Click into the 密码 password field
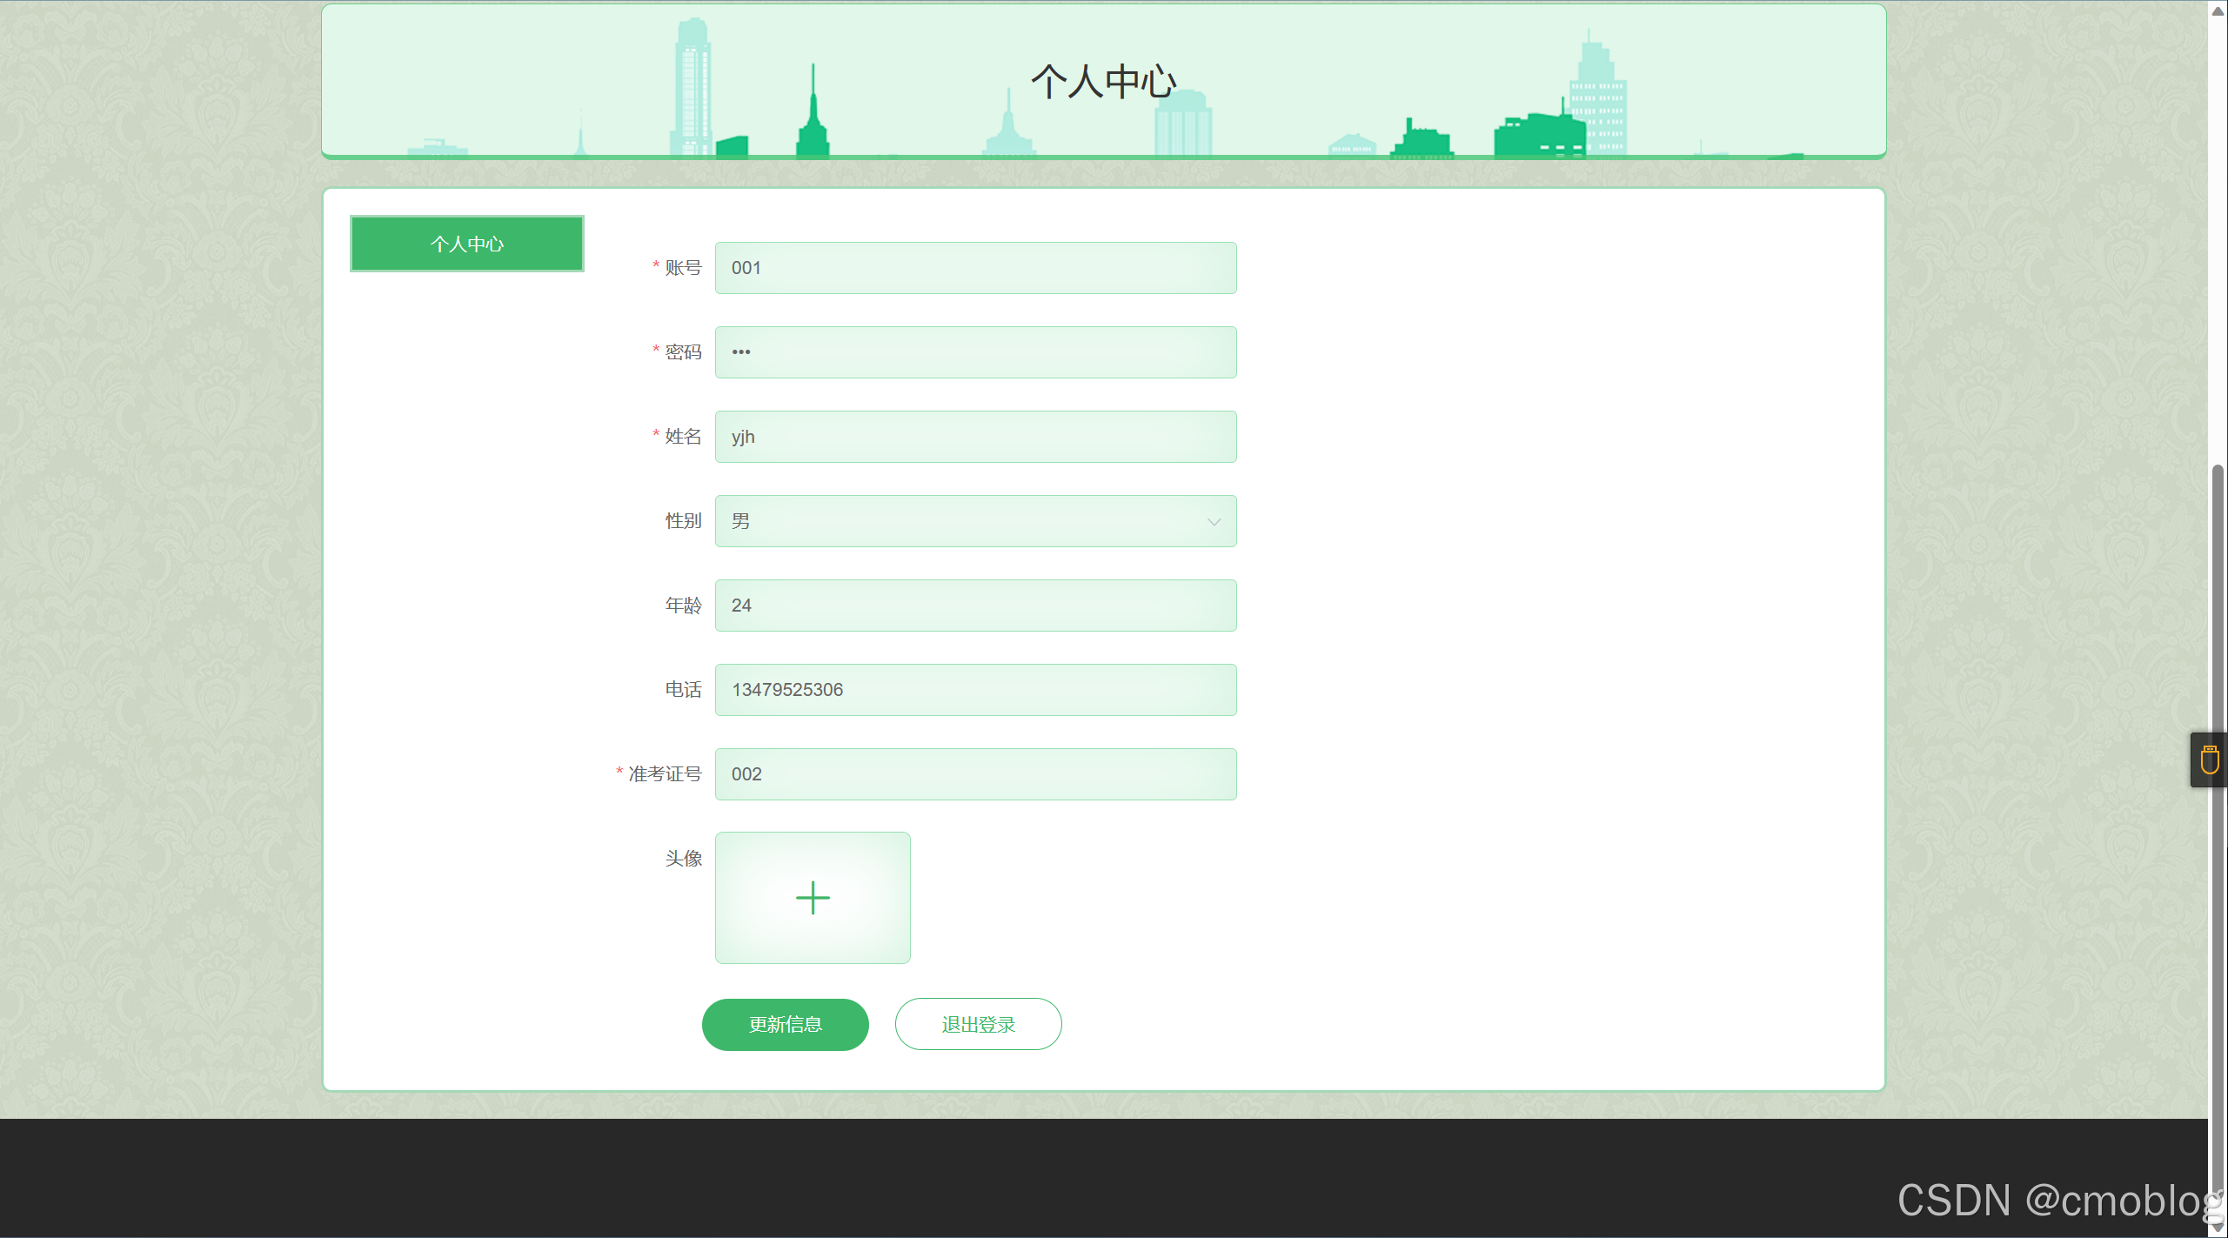 pos(975,352)
